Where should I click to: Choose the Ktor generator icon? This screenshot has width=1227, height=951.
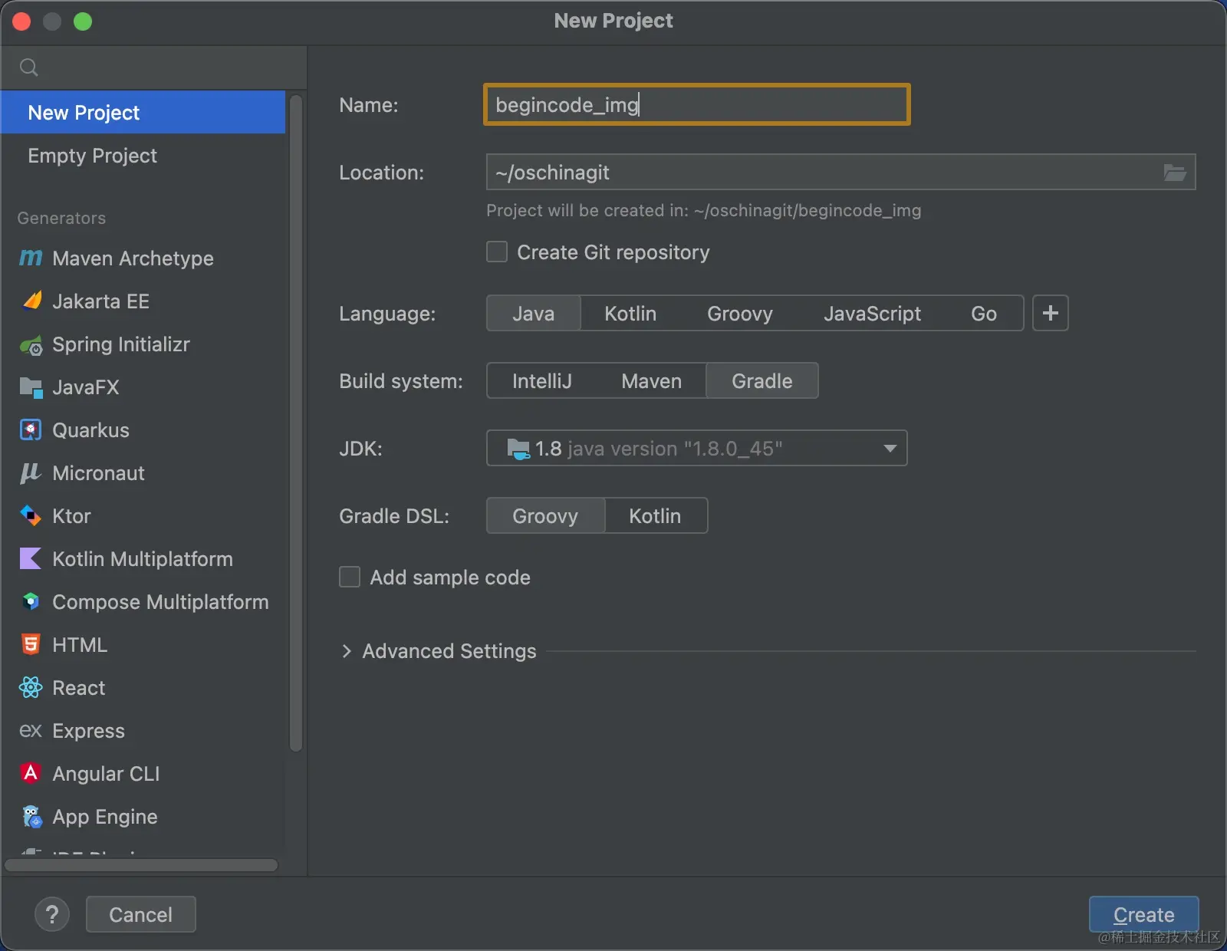coord(31,516)
